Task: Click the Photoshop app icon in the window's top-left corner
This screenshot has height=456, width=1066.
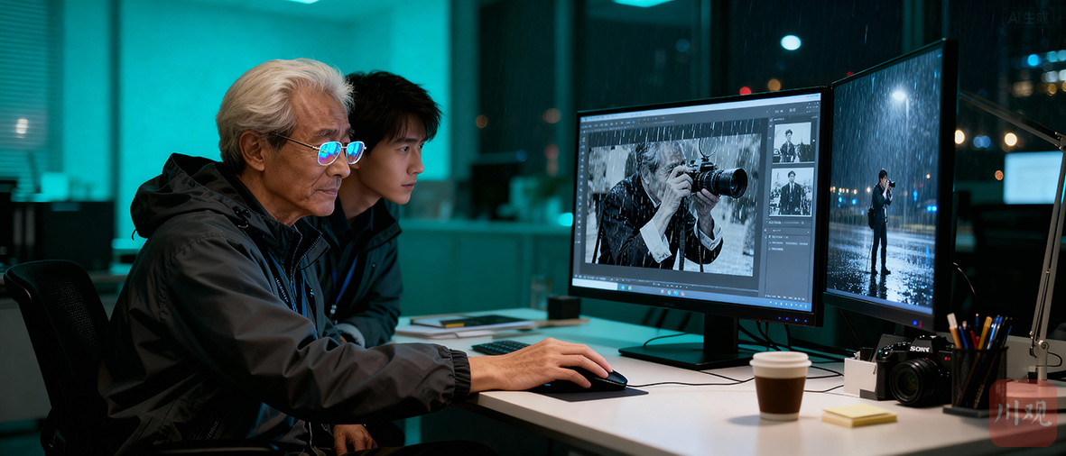Action: (x=582, y=118)
